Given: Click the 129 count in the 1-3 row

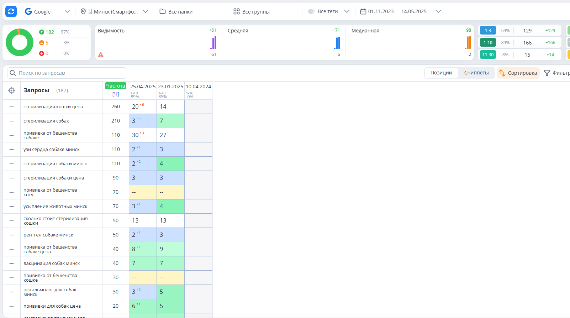Looking at the screenshot, I should coord(527,31).
